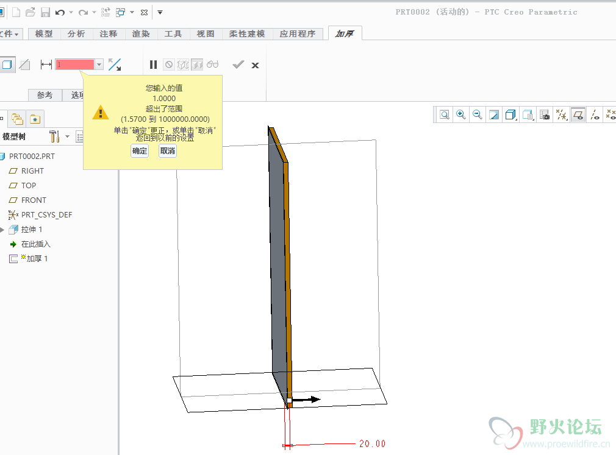This screenshot has height=455, width=616.
Task: Click 取消 in the warning popup
Action: [168, 151]
